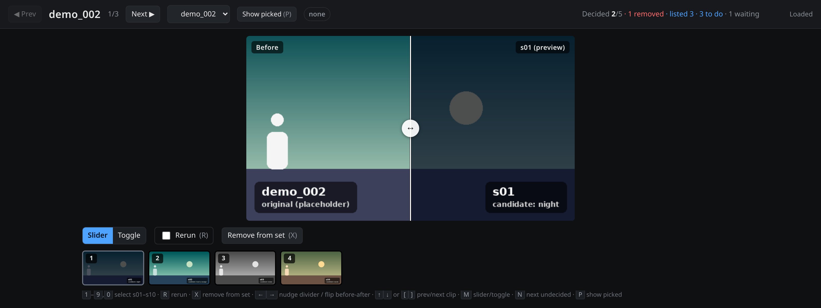Screen dimensions: 821x308
Task: Click the P key hint for show picked
Action: pyautogui.click(x=580, y=295)
